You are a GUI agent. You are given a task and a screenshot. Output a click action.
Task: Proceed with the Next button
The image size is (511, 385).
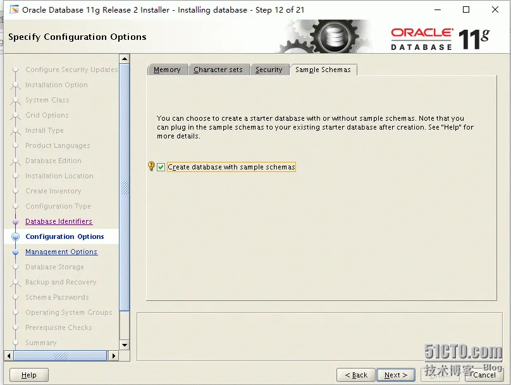[x=396, y=375]
